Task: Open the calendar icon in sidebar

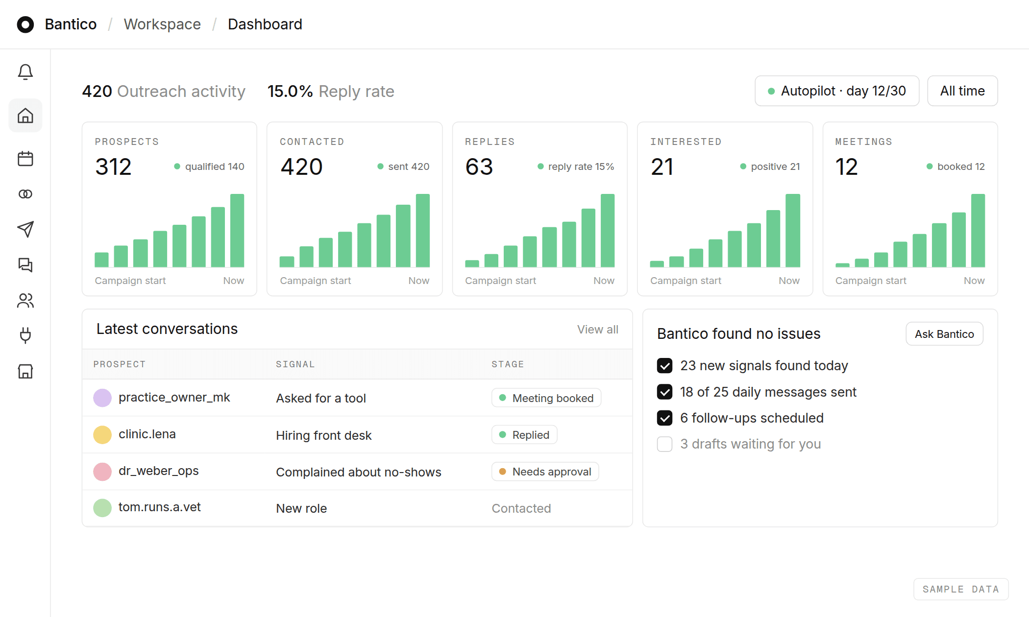Action: (25, 159)
